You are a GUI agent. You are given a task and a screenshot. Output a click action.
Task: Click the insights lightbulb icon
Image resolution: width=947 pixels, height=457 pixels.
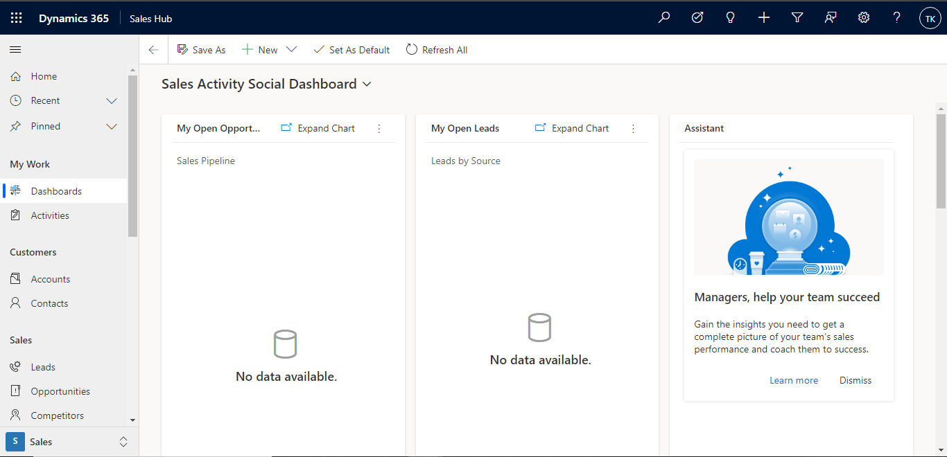tap(730, 17)
